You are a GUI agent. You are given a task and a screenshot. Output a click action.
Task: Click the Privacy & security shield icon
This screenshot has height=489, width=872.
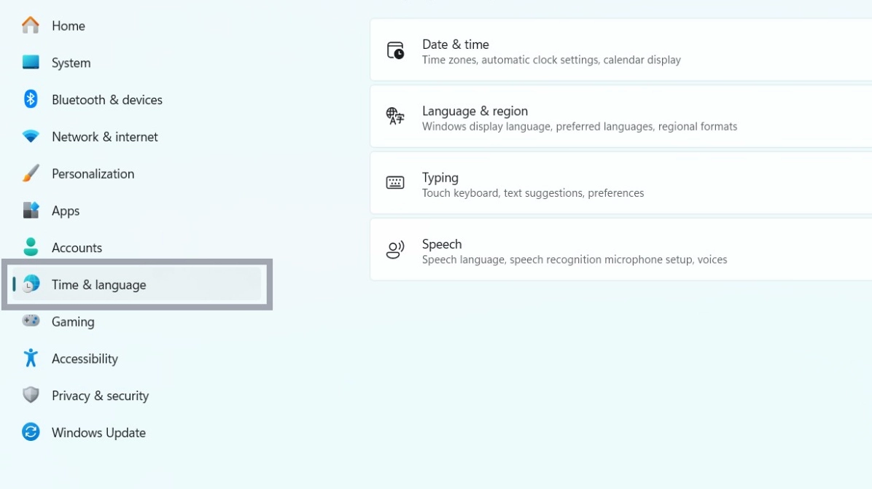click(31, 395)
